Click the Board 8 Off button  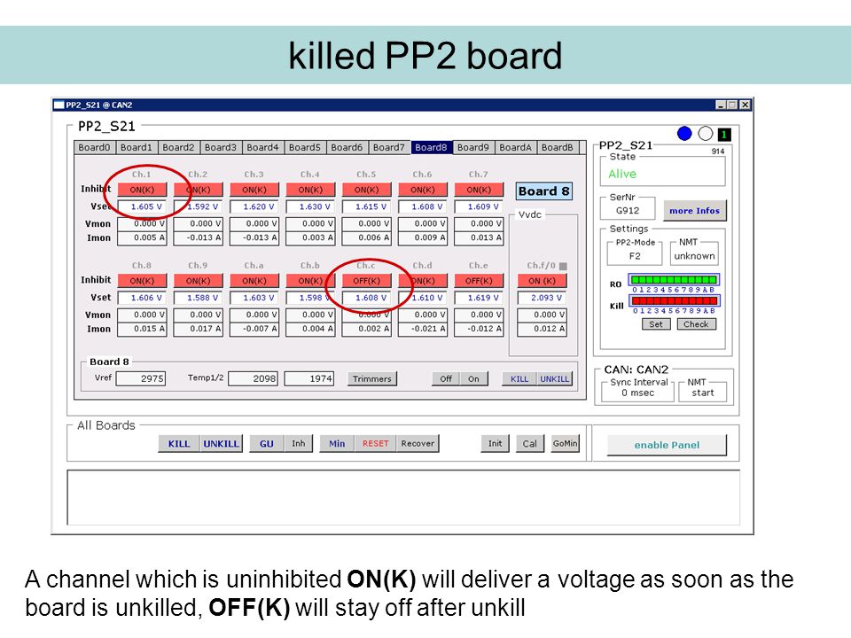tap(446, 378)
